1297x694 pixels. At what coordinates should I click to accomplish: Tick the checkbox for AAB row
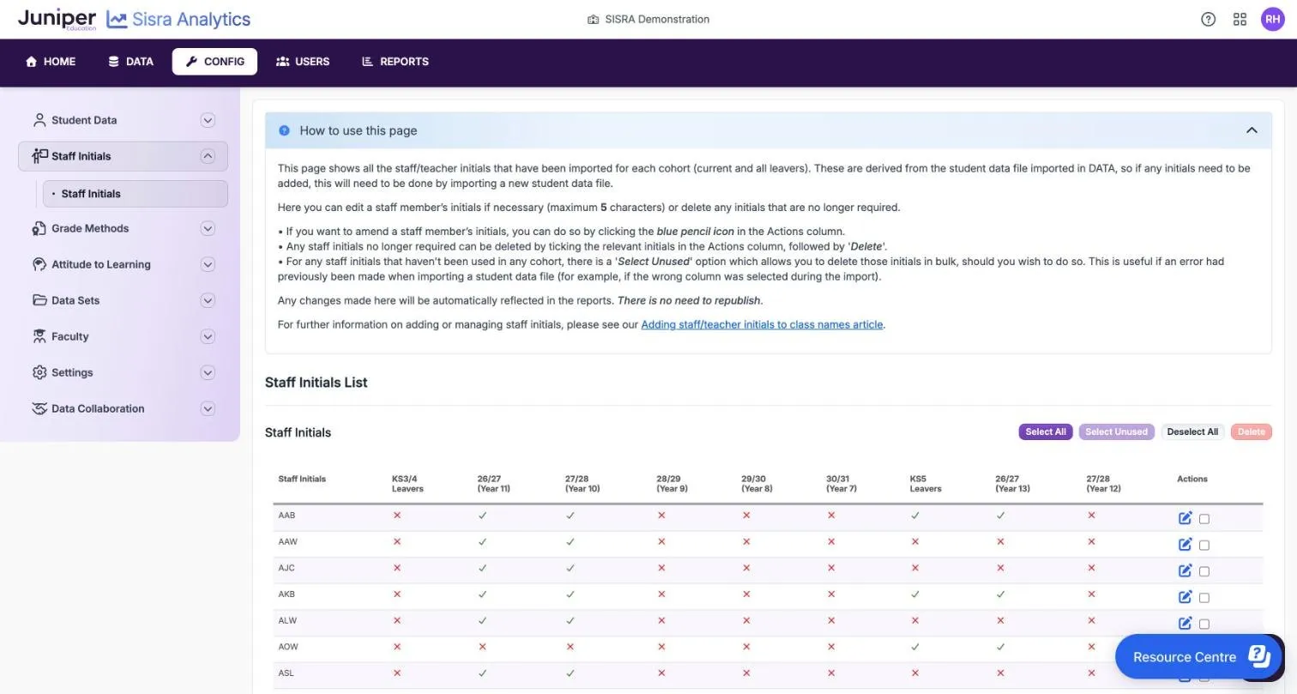(1204, 519)
